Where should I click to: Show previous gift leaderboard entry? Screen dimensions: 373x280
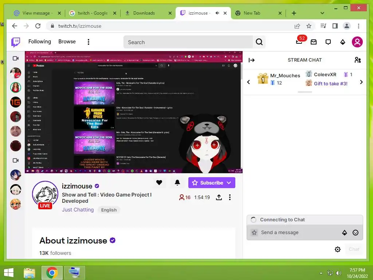click(248, 82)
